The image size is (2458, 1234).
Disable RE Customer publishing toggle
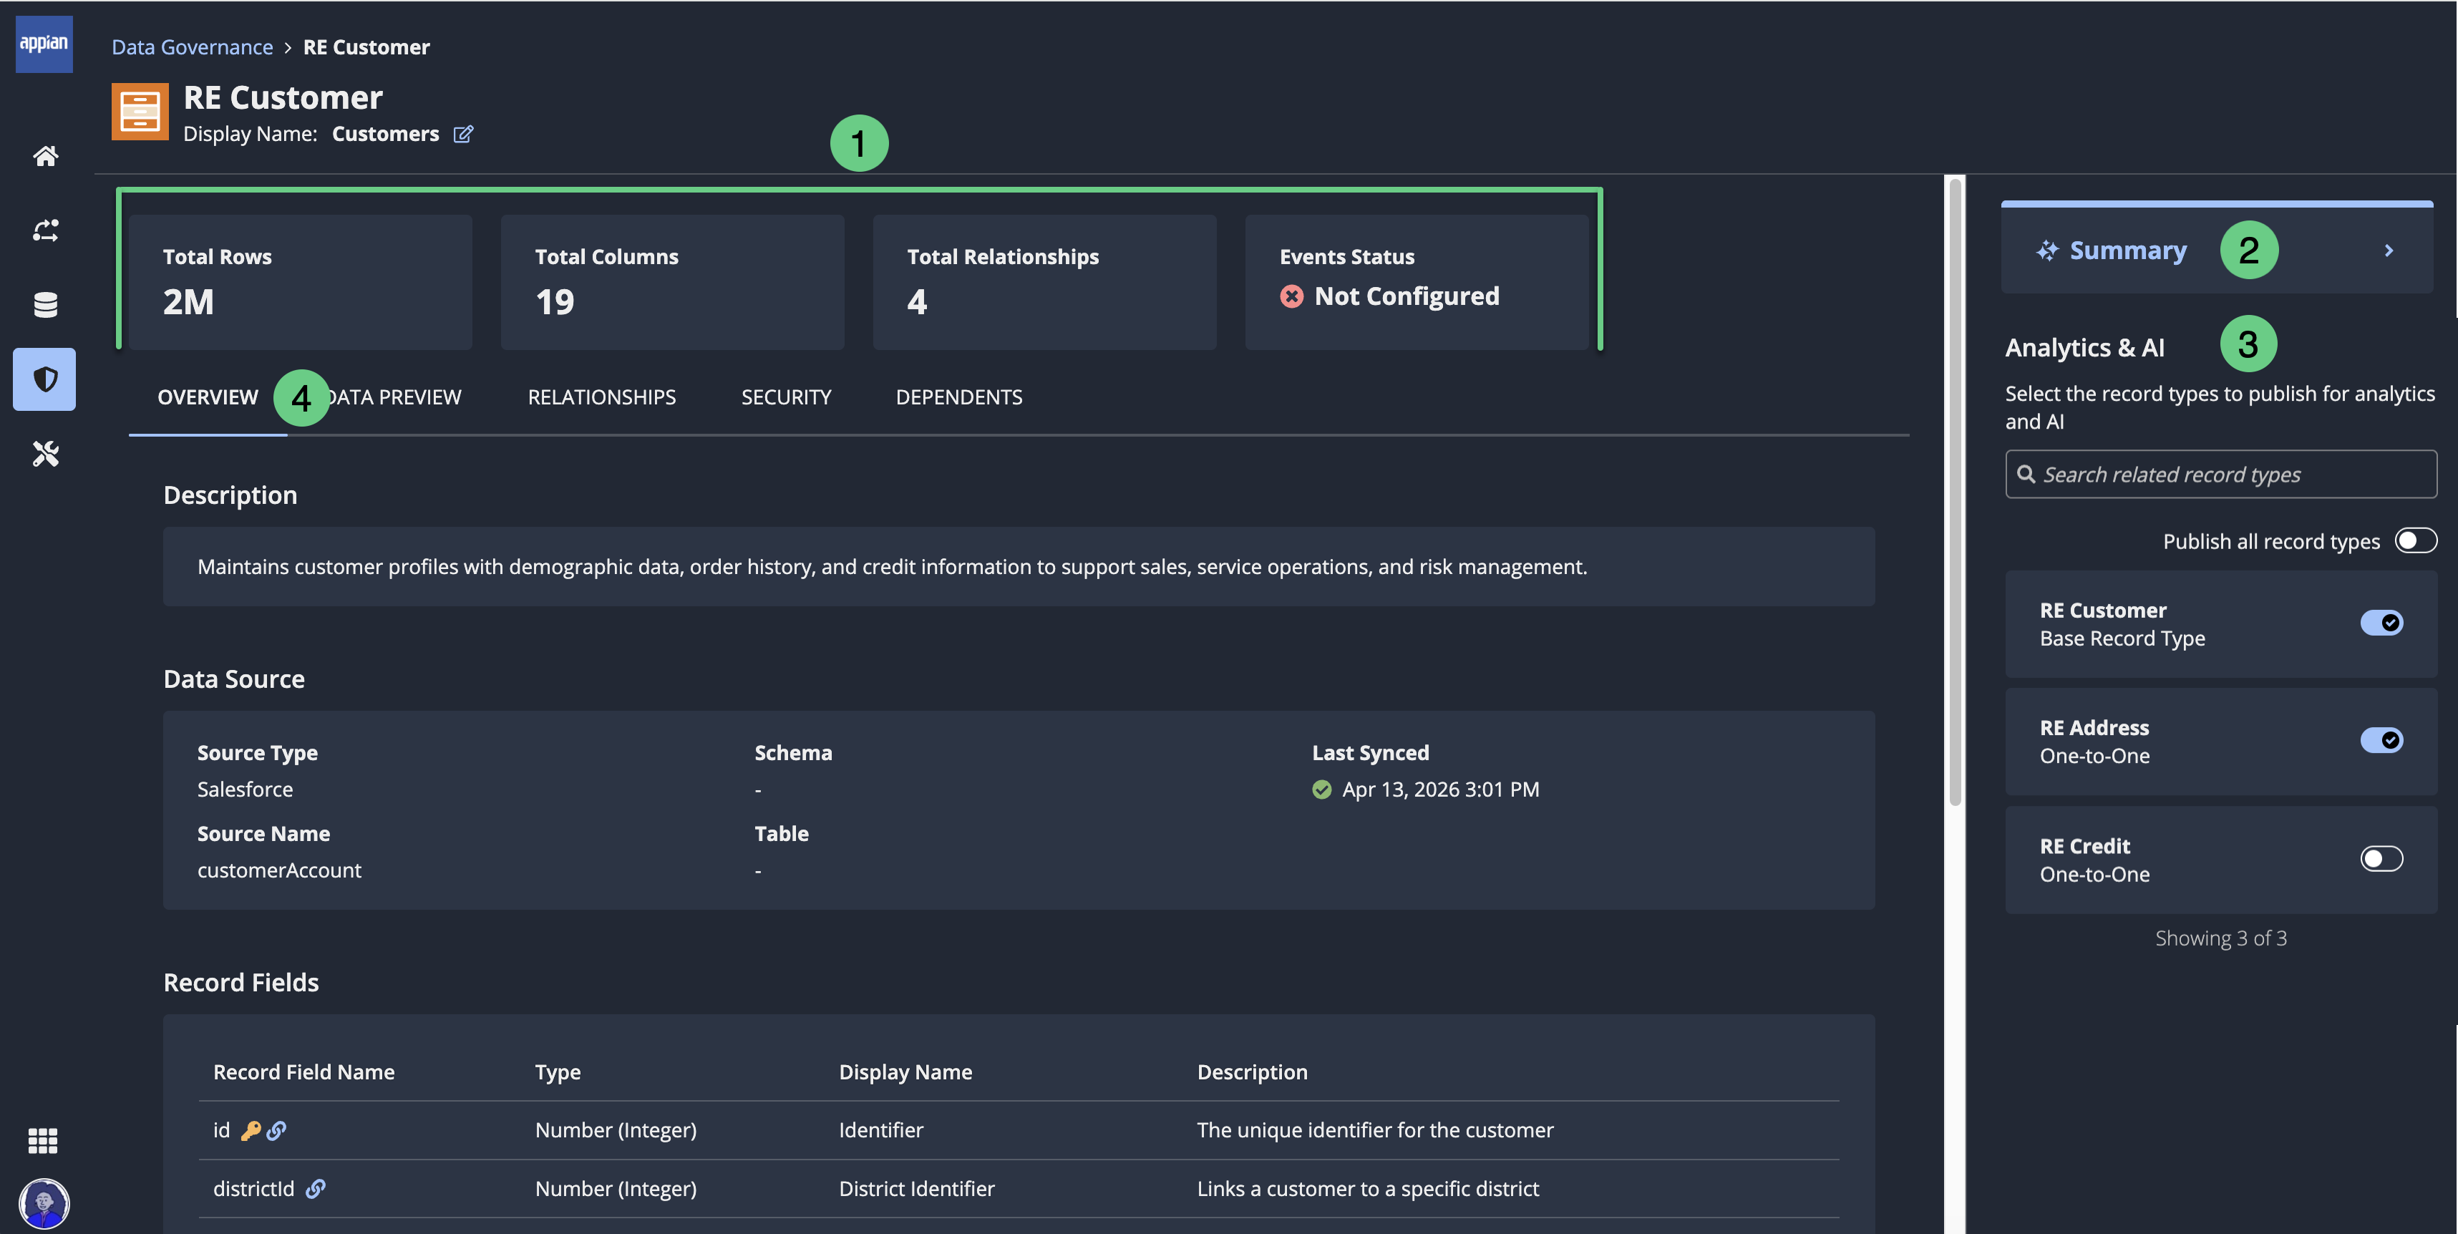[x=2381, y=622]
